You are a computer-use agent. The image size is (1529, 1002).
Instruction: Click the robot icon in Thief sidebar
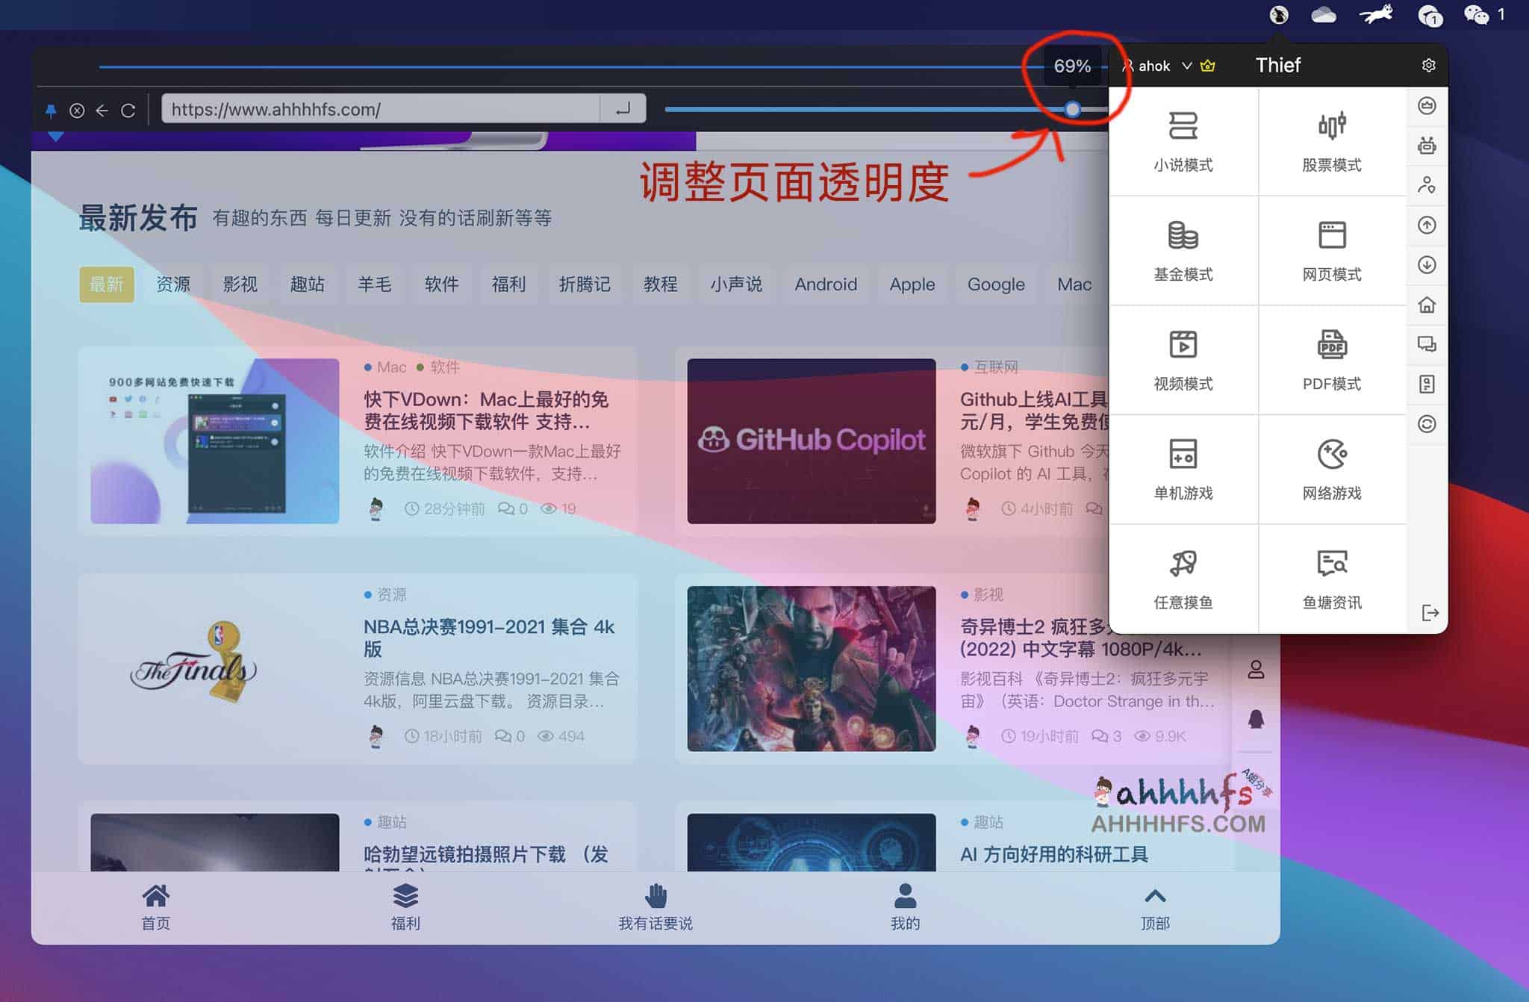1427,146
